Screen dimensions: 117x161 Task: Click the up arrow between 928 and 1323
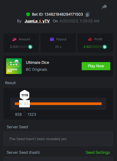(x=25, y=113)
